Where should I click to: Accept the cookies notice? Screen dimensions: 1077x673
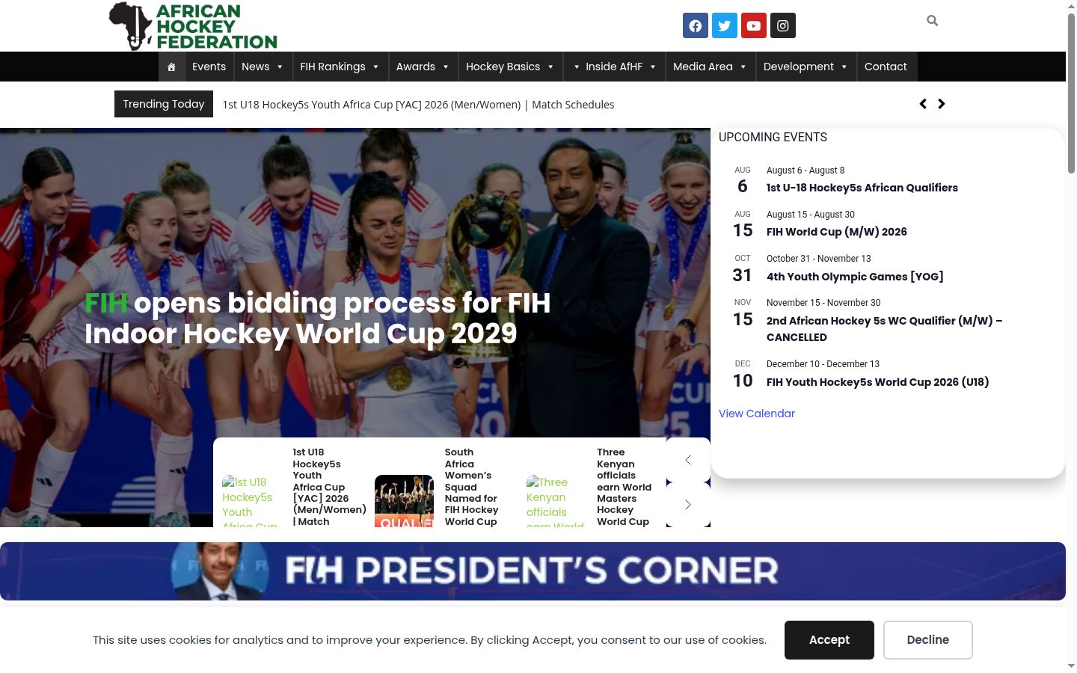click(829, 640)
